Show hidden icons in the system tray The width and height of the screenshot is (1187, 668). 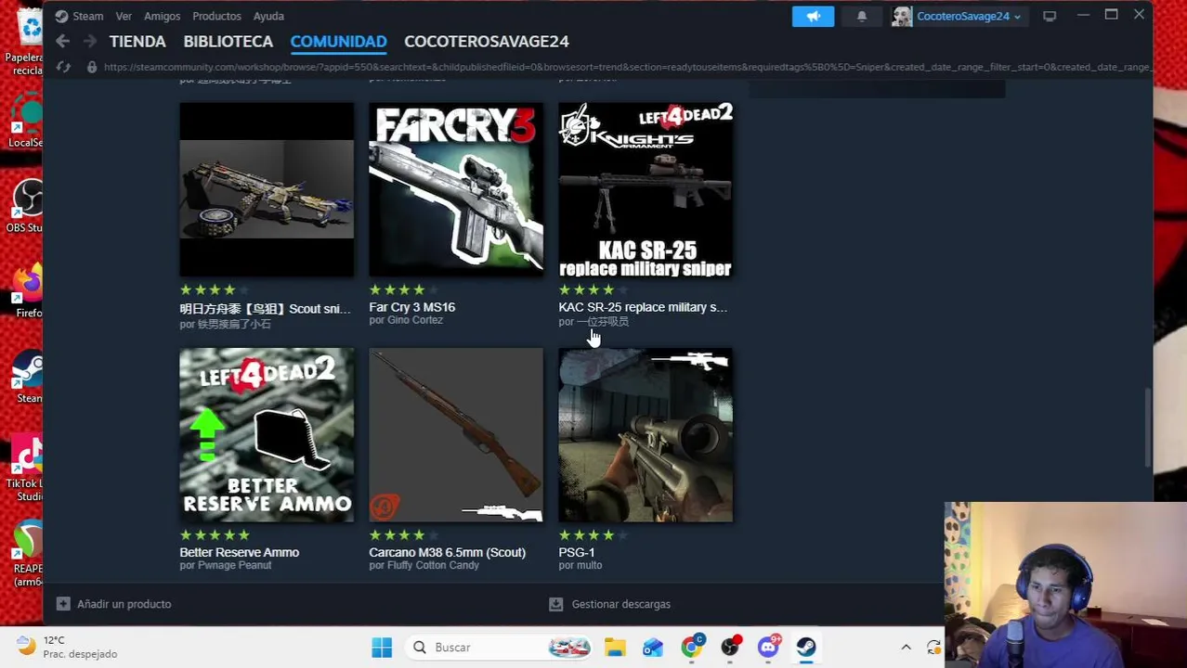[x=906, y=648]
